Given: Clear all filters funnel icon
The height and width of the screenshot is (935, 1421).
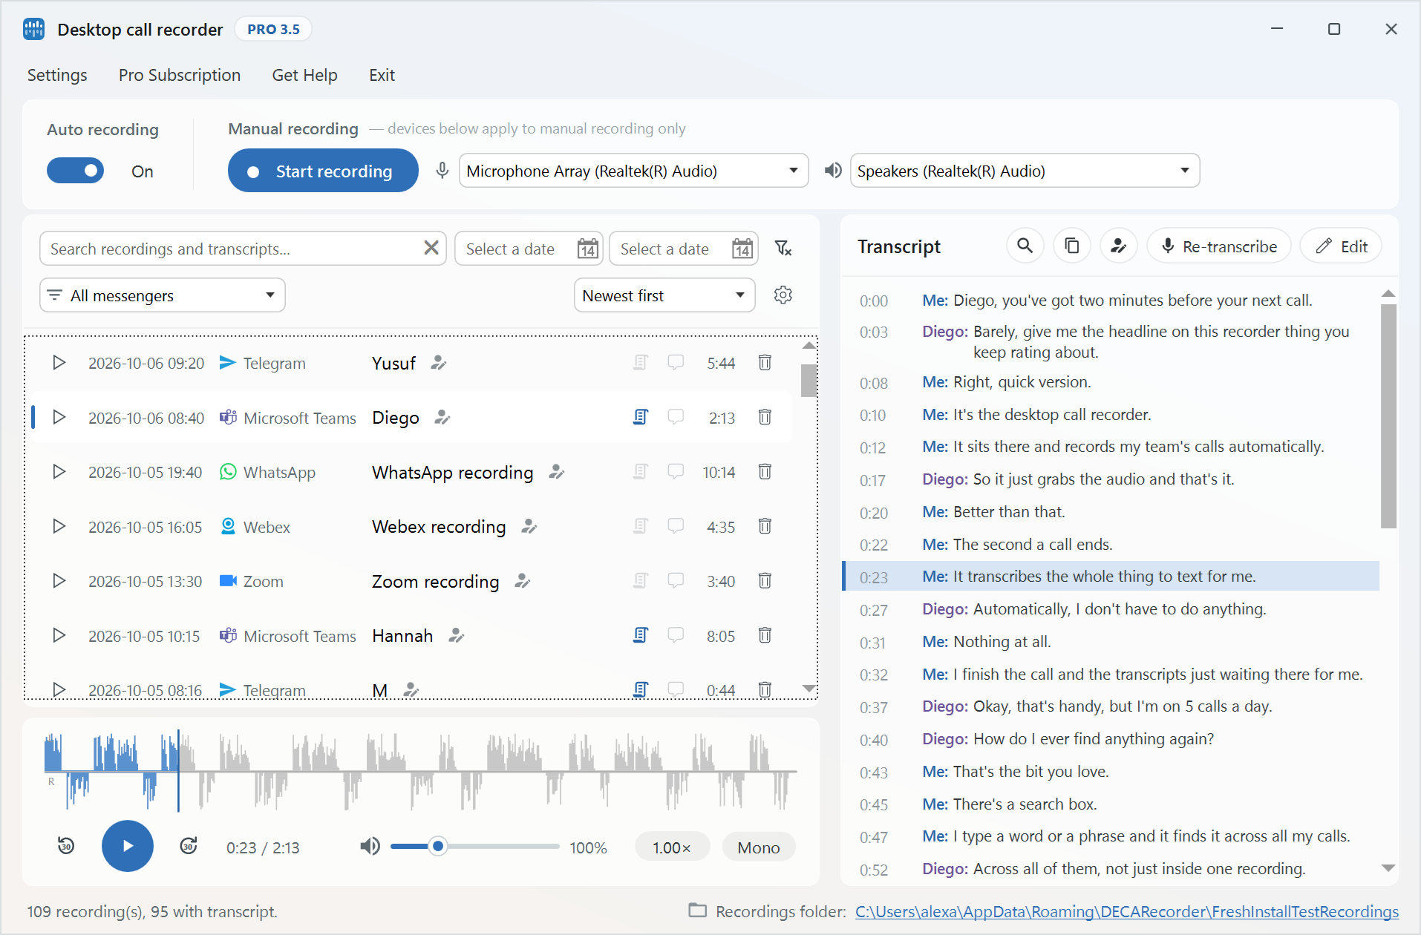Looking at the screenshot, I should click(783, 249).
